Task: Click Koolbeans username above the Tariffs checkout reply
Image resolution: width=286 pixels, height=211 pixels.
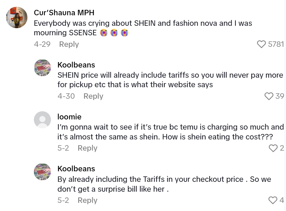Action: tap(76, 169)
